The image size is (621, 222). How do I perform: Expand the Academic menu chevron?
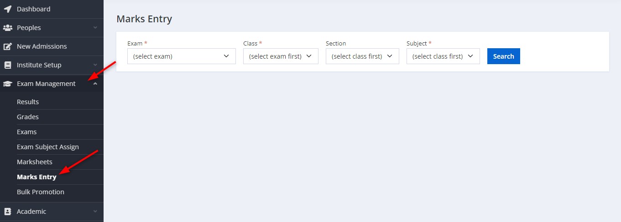click(95, 212)
